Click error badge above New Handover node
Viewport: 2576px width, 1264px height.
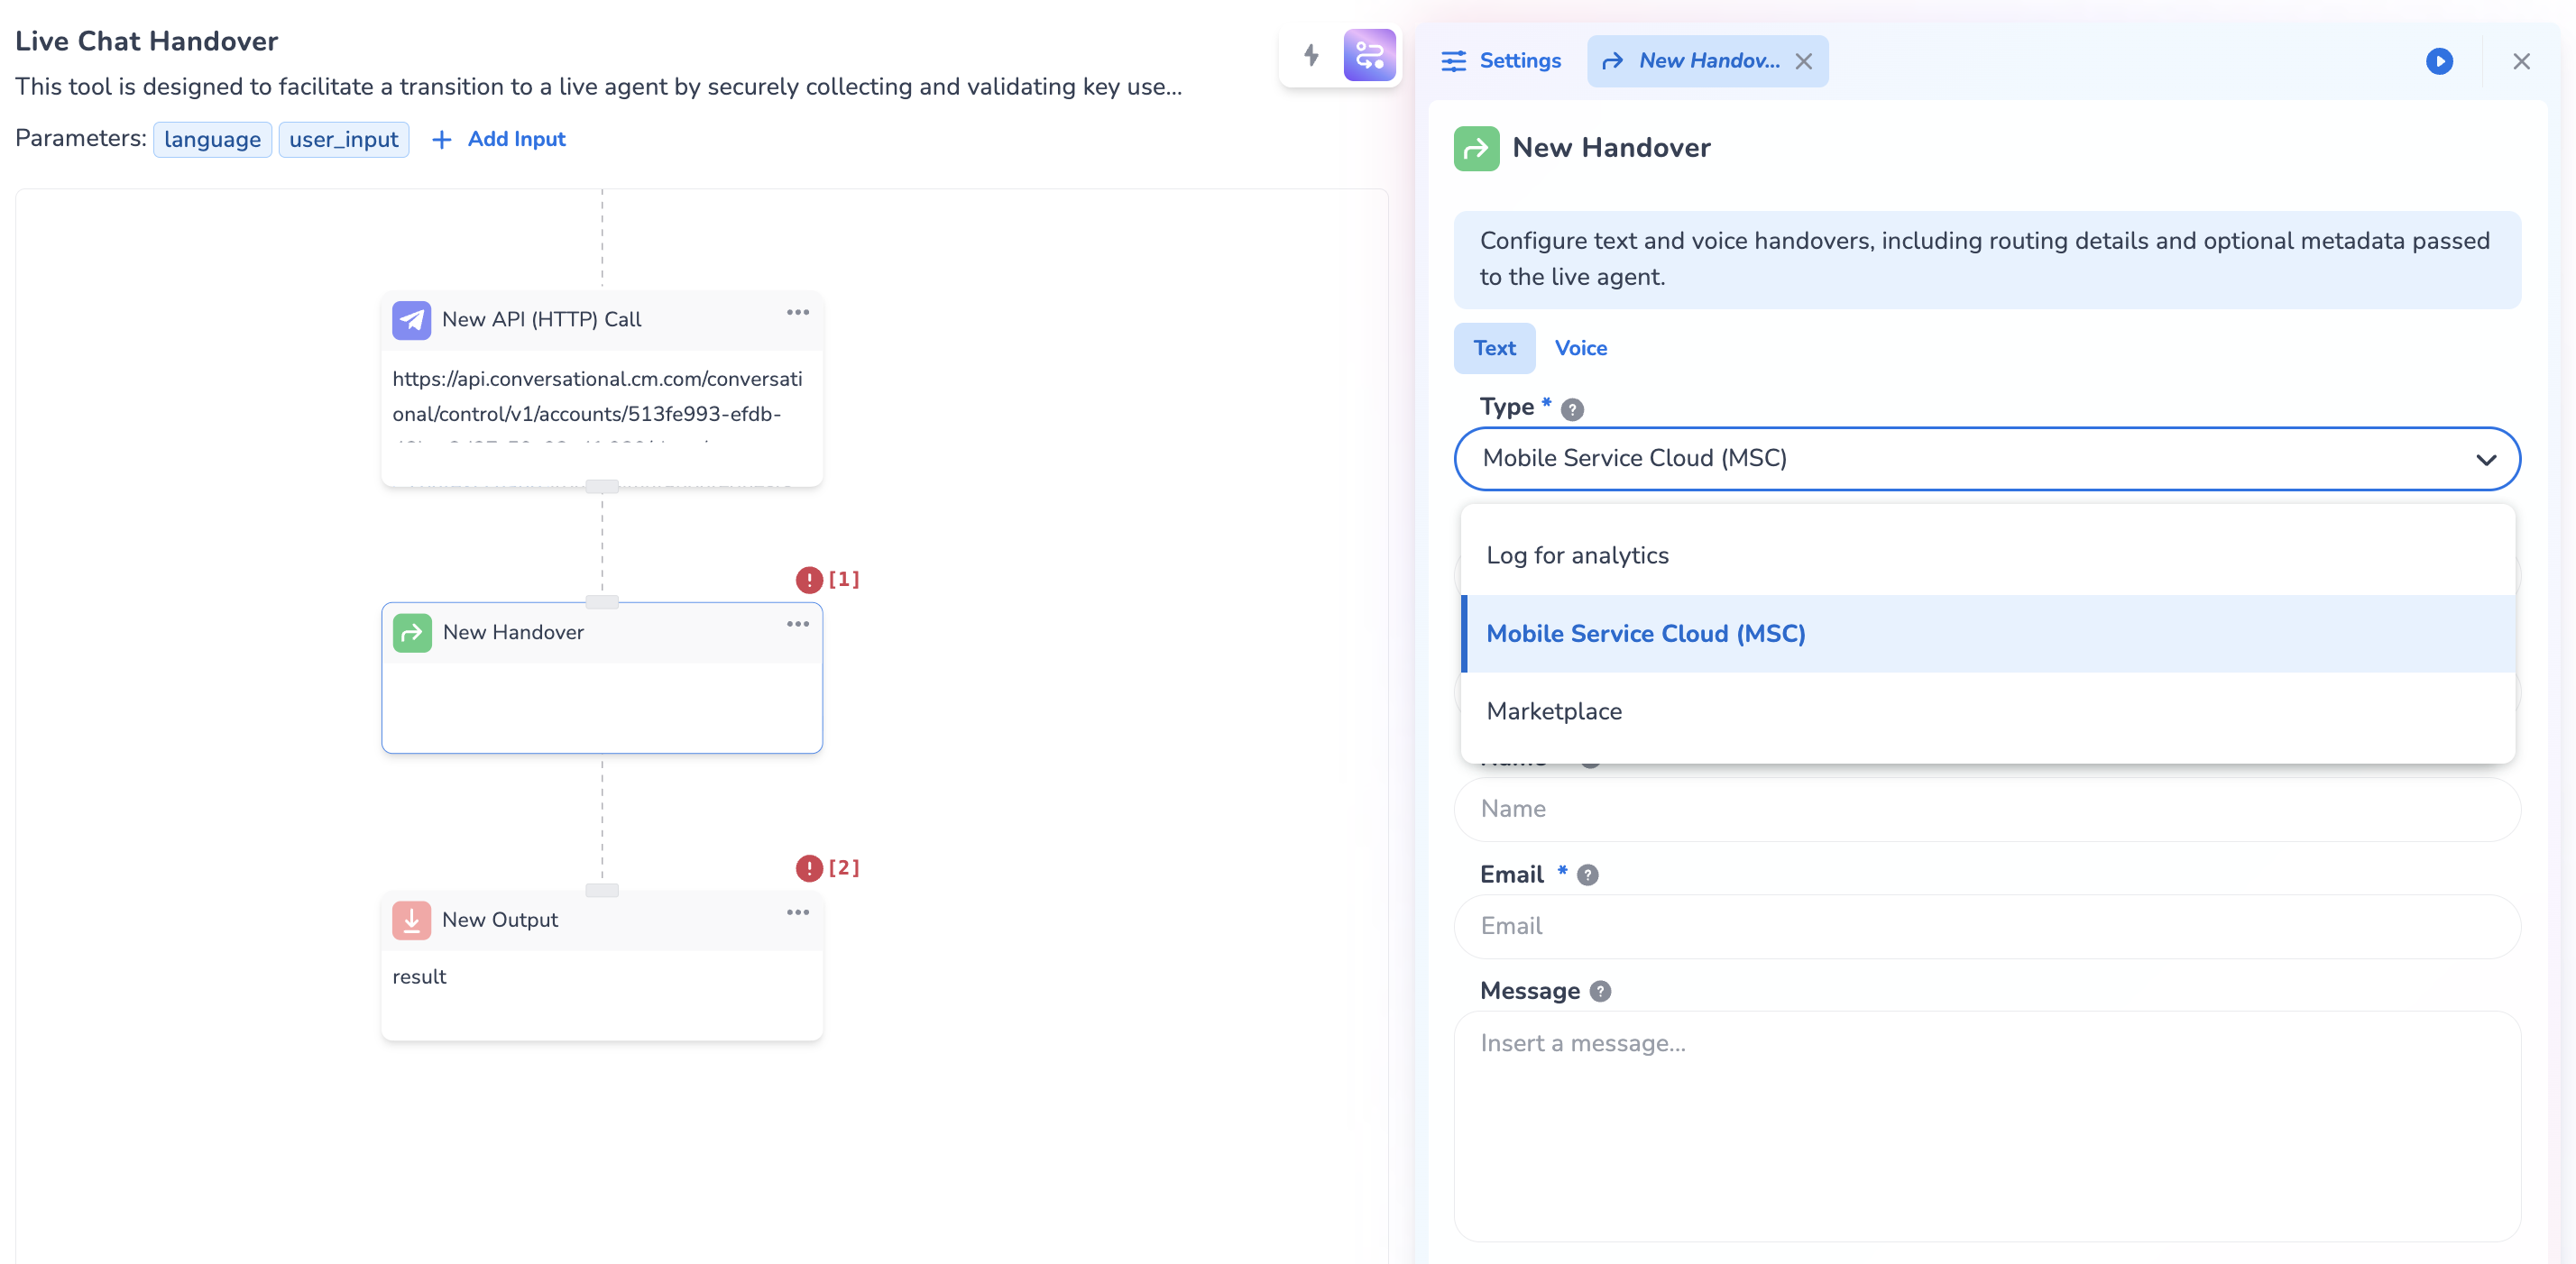809,580
